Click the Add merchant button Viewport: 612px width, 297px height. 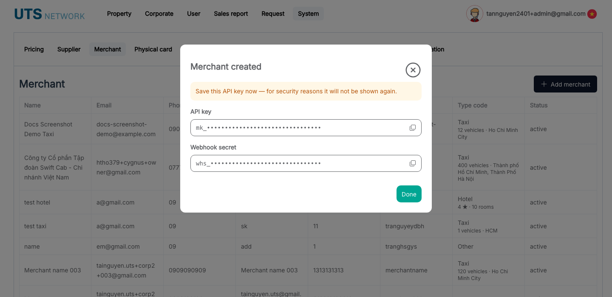pos(565,84)
